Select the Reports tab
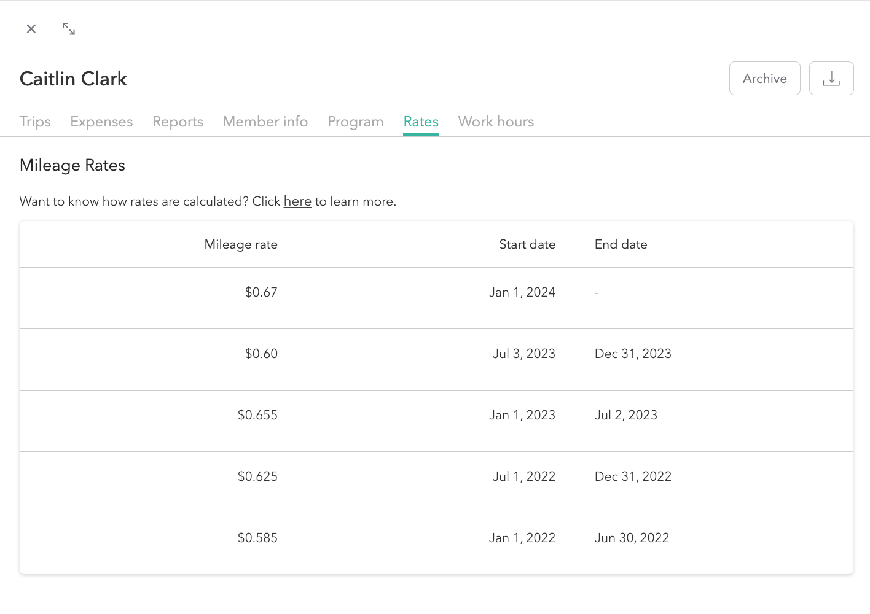The width and height of the screenshot is (870, 614). (178, 122)
